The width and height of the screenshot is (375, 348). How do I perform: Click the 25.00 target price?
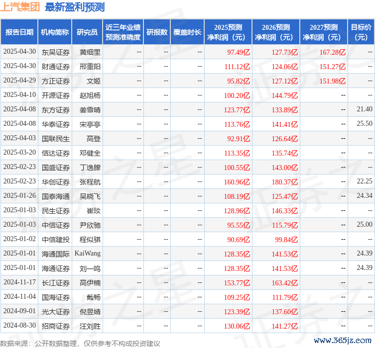[365, 224]
